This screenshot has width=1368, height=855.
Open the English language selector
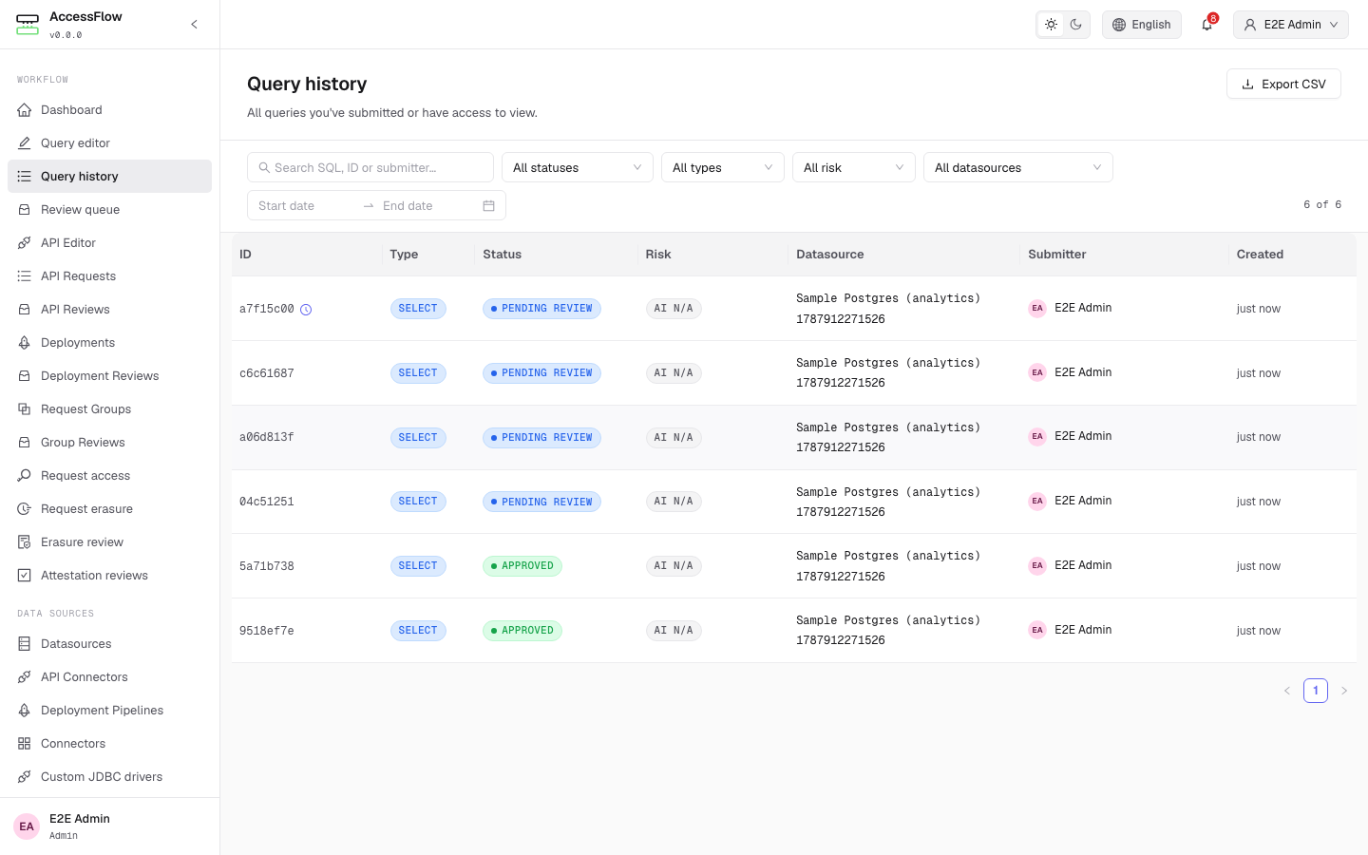(x=1142, y=25)
